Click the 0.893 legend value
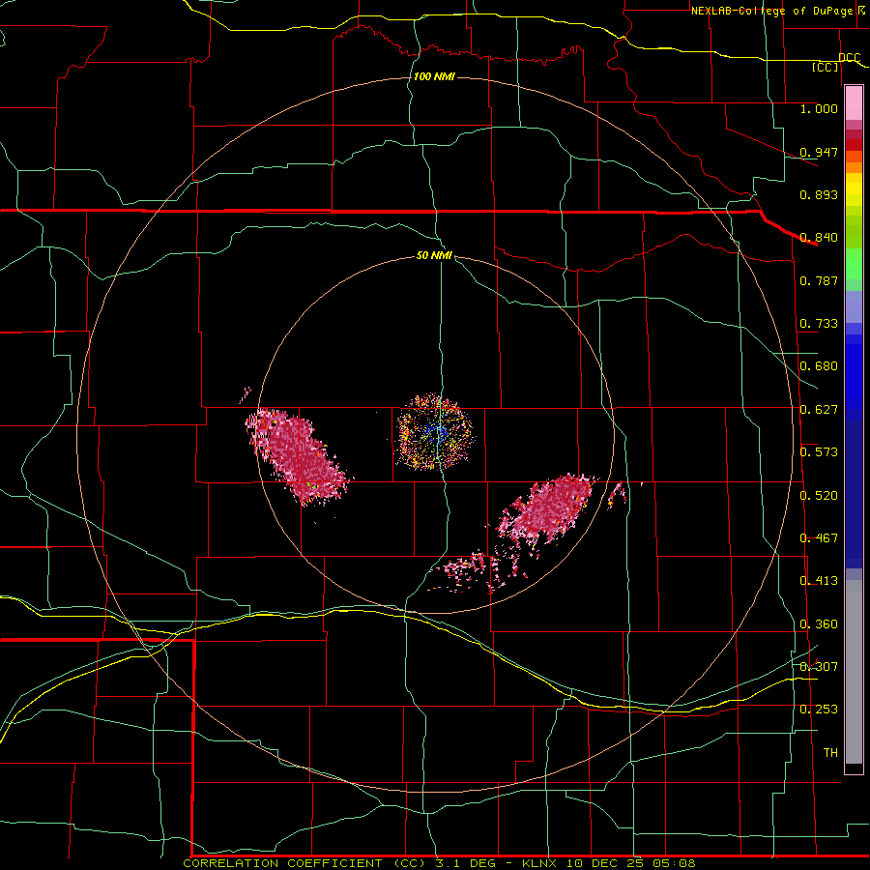 coord(819,194)
